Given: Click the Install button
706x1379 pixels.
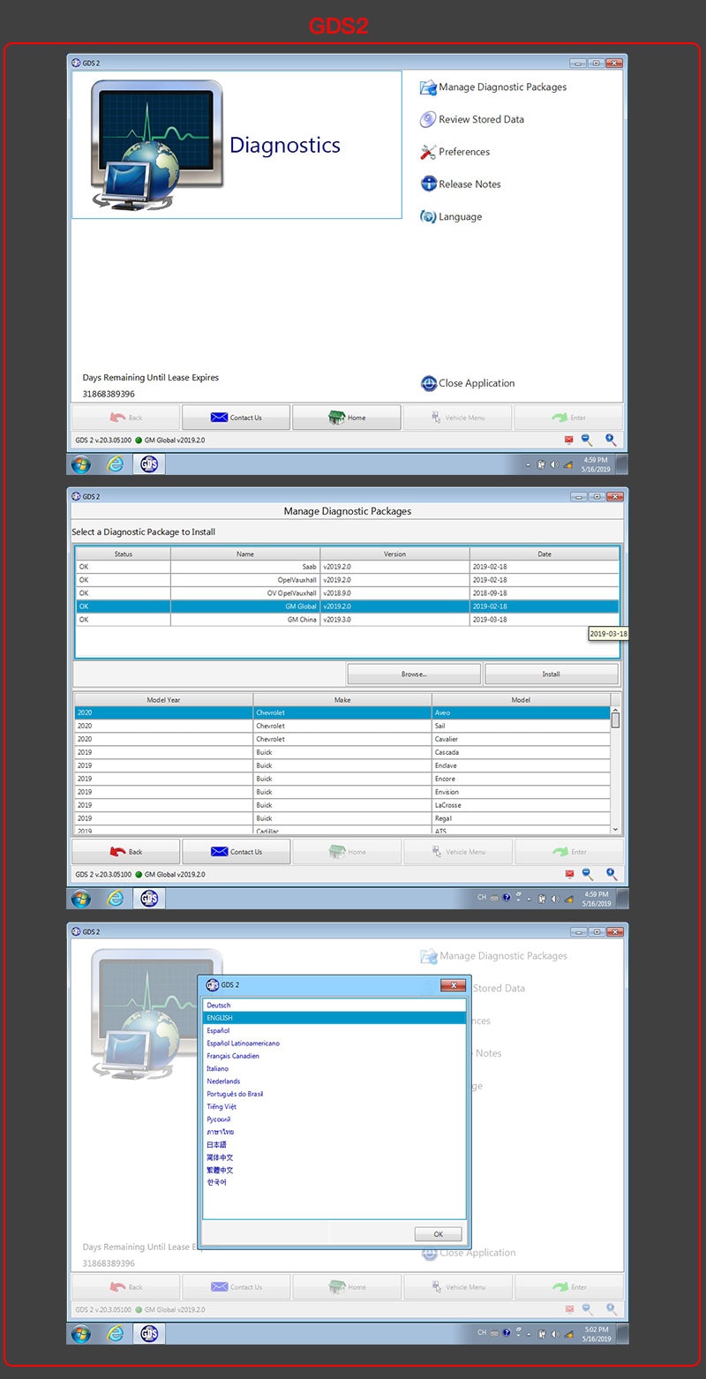Looking at the screenshot, I should coord(551,674).
